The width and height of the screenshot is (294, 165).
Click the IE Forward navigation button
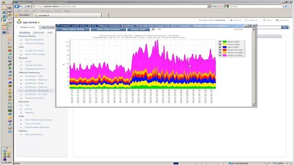[x=23, y=6]
